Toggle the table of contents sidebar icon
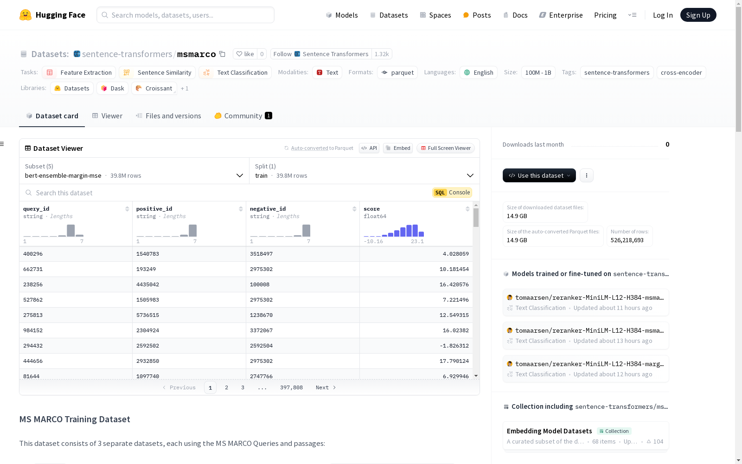This screenshot has width=742, height=464. [2, 144]
